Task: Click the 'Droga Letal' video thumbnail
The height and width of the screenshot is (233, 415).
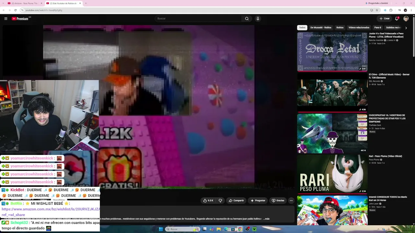Action: click(332, 52)
